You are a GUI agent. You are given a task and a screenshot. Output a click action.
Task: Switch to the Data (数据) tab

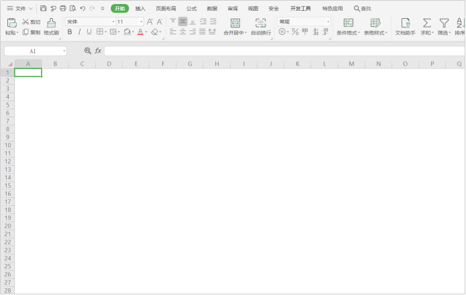coord(212,8)
